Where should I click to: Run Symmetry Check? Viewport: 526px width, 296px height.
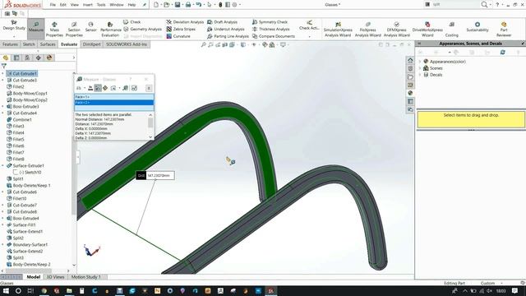270,22
